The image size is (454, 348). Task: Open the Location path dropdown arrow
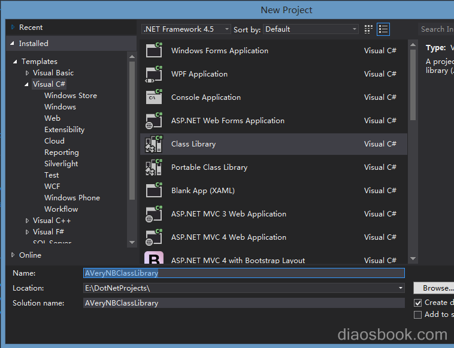pos(401,288)
